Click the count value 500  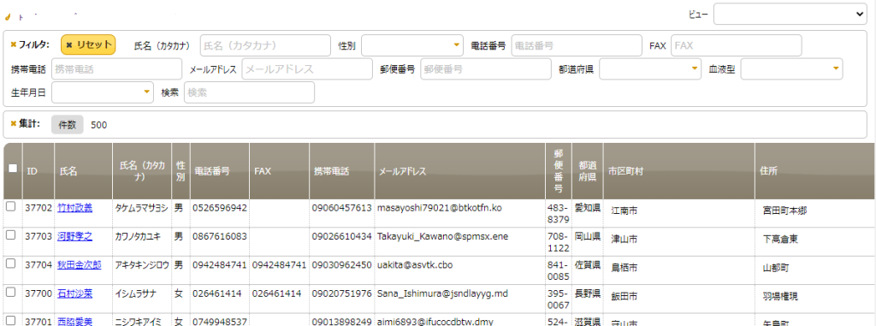pos(99,125)
